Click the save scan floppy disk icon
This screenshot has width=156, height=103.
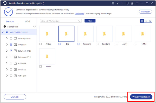132,3
